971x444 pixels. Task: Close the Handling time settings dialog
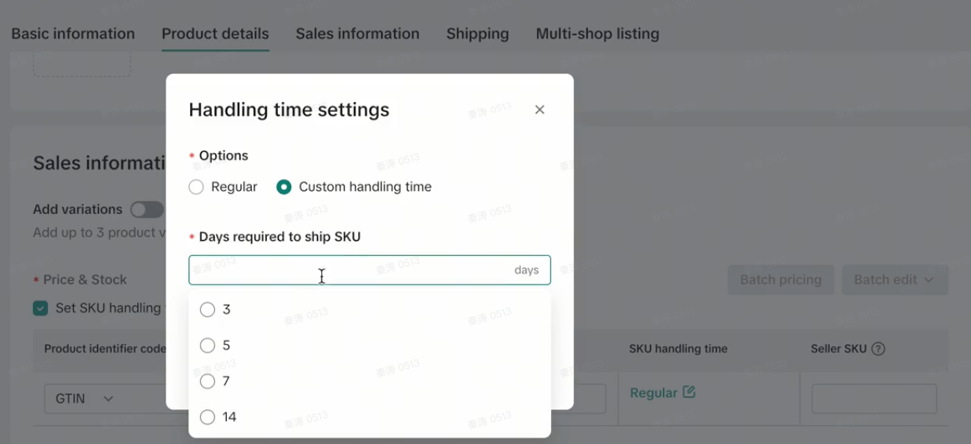pyautogui.click(x=539, y=110)
